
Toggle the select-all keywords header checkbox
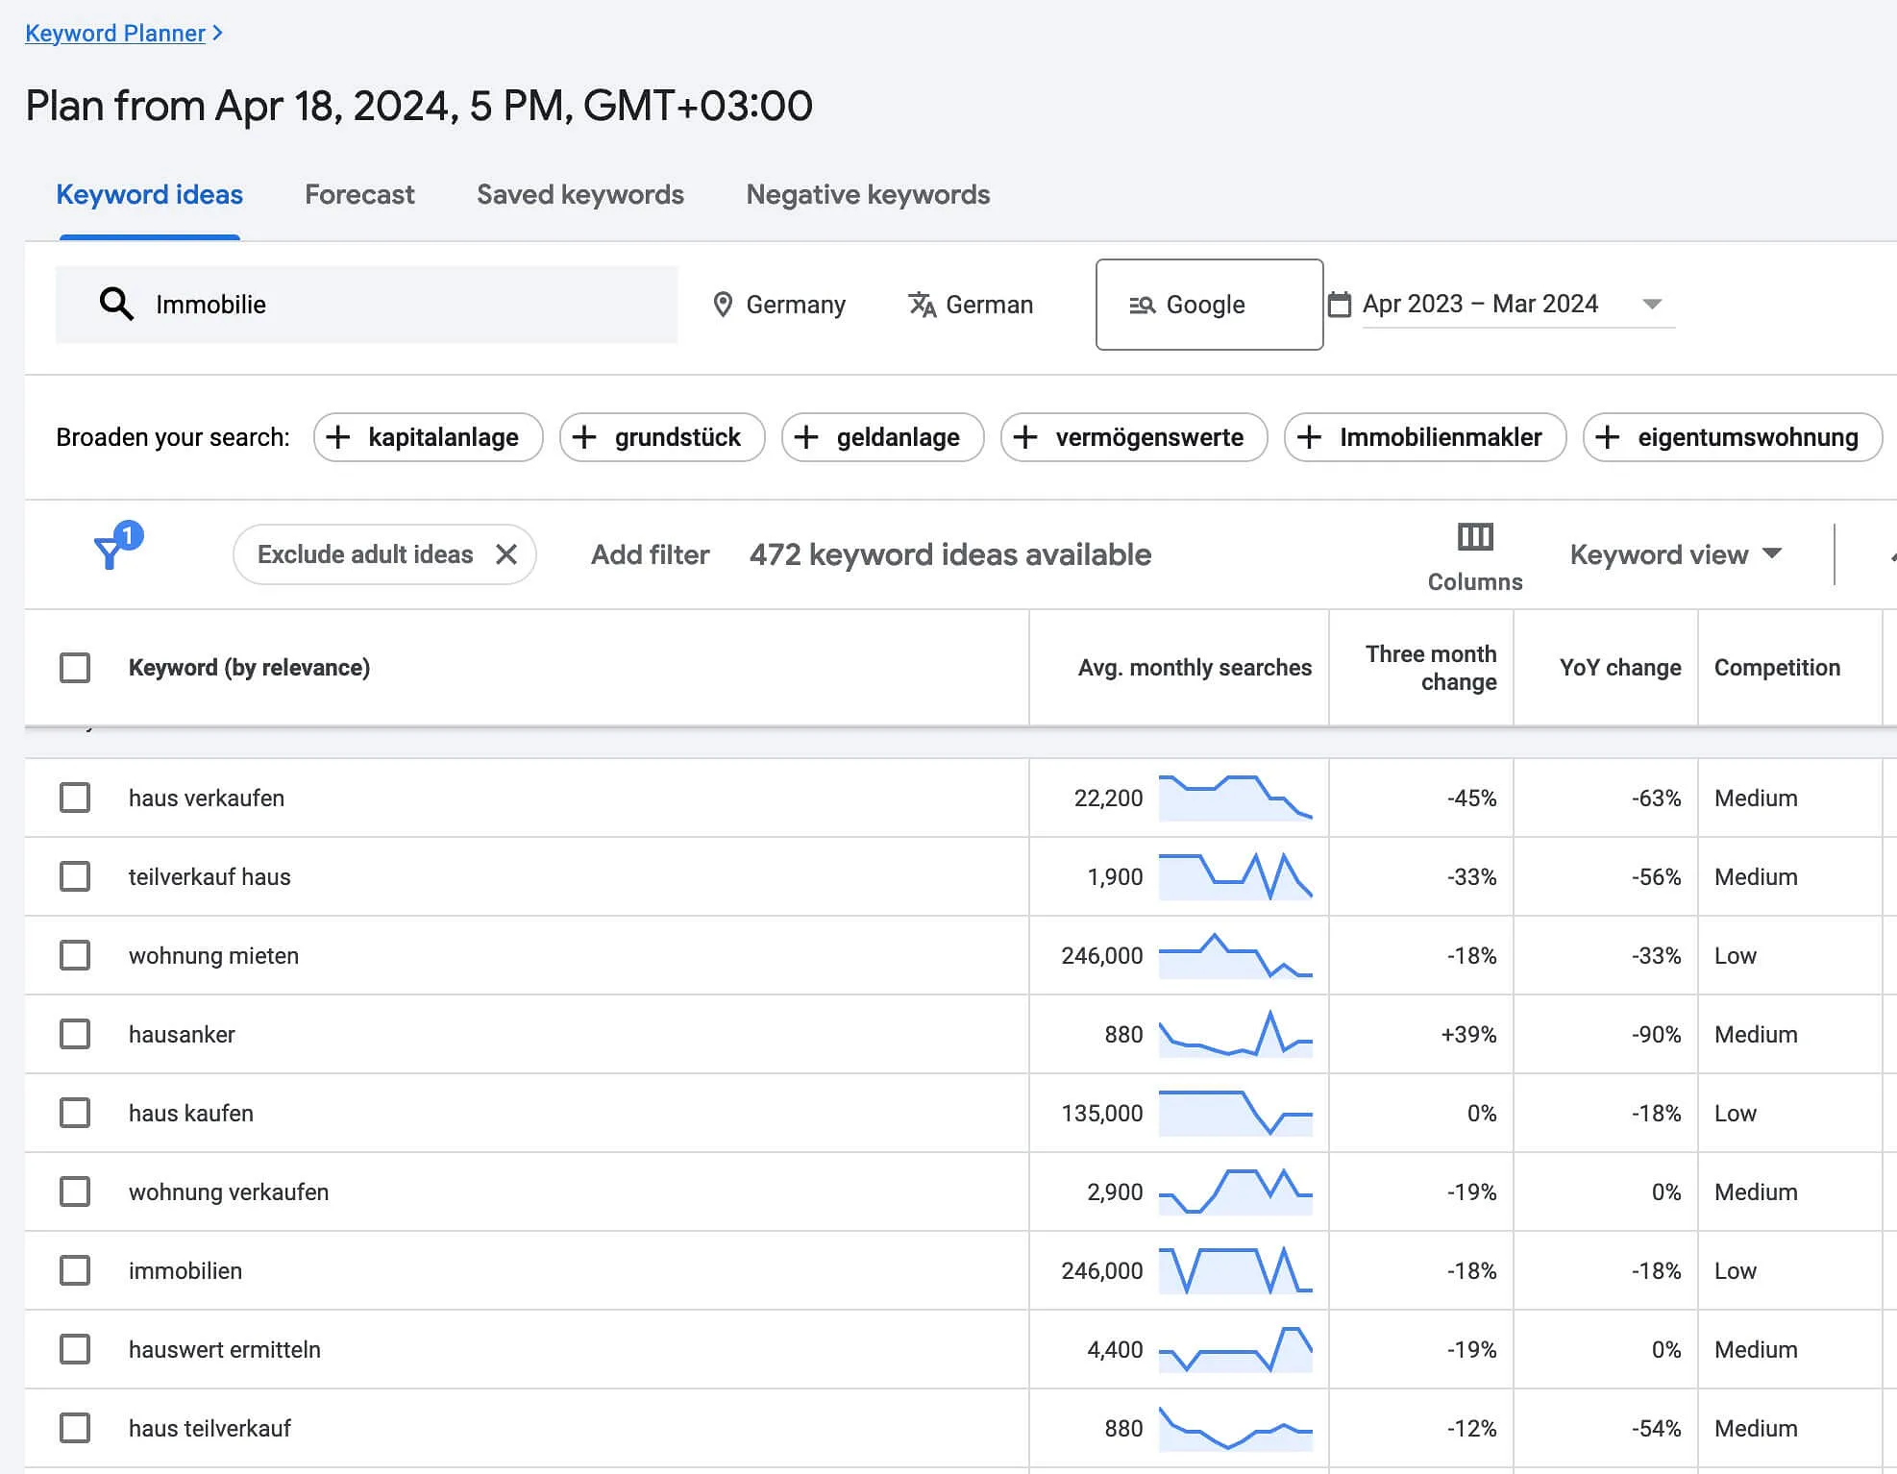(x=75, y=668)
